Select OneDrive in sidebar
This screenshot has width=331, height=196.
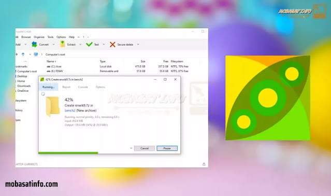click(x=23, y=91)
